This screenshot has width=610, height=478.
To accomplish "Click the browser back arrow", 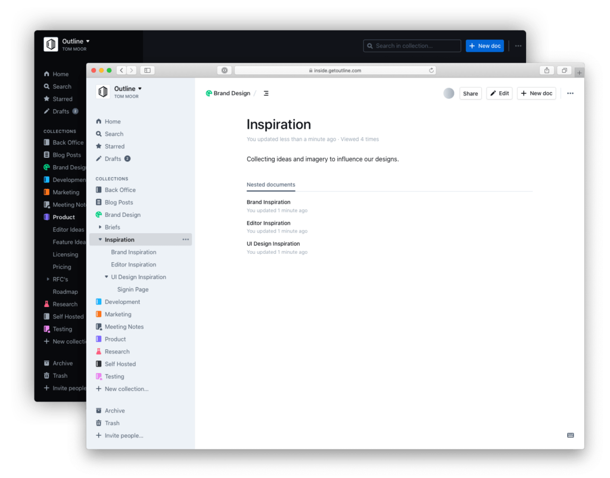I will (x=122, y=70).
